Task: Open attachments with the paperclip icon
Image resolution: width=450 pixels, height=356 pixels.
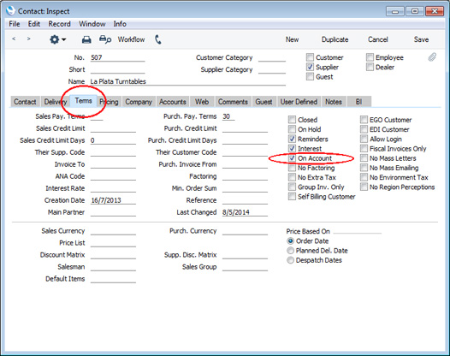Action: pyautogui.click(x=432, y=57)
